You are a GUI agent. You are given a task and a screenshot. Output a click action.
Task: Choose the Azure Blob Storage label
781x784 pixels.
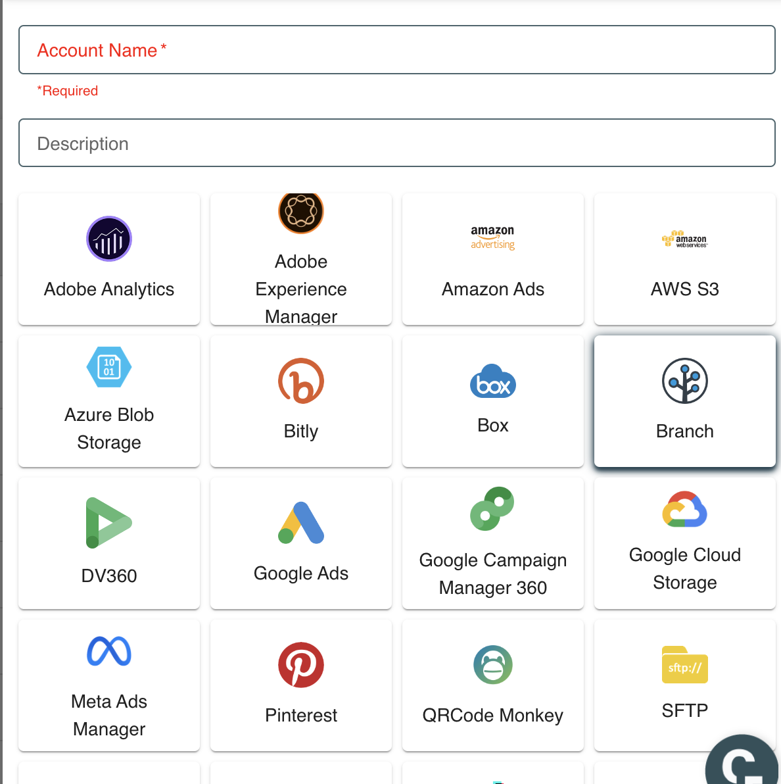[x=109, y=428]
